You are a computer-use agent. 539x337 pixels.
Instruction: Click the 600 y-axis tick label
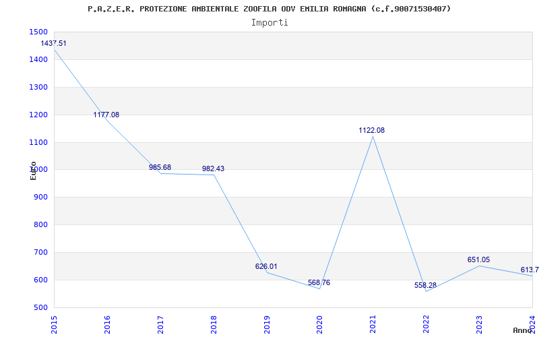(41, 280)
